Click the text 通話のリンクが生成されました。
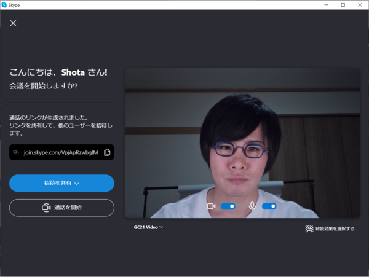This screenshot has height=277, width=369. click(x=49, y=118)
